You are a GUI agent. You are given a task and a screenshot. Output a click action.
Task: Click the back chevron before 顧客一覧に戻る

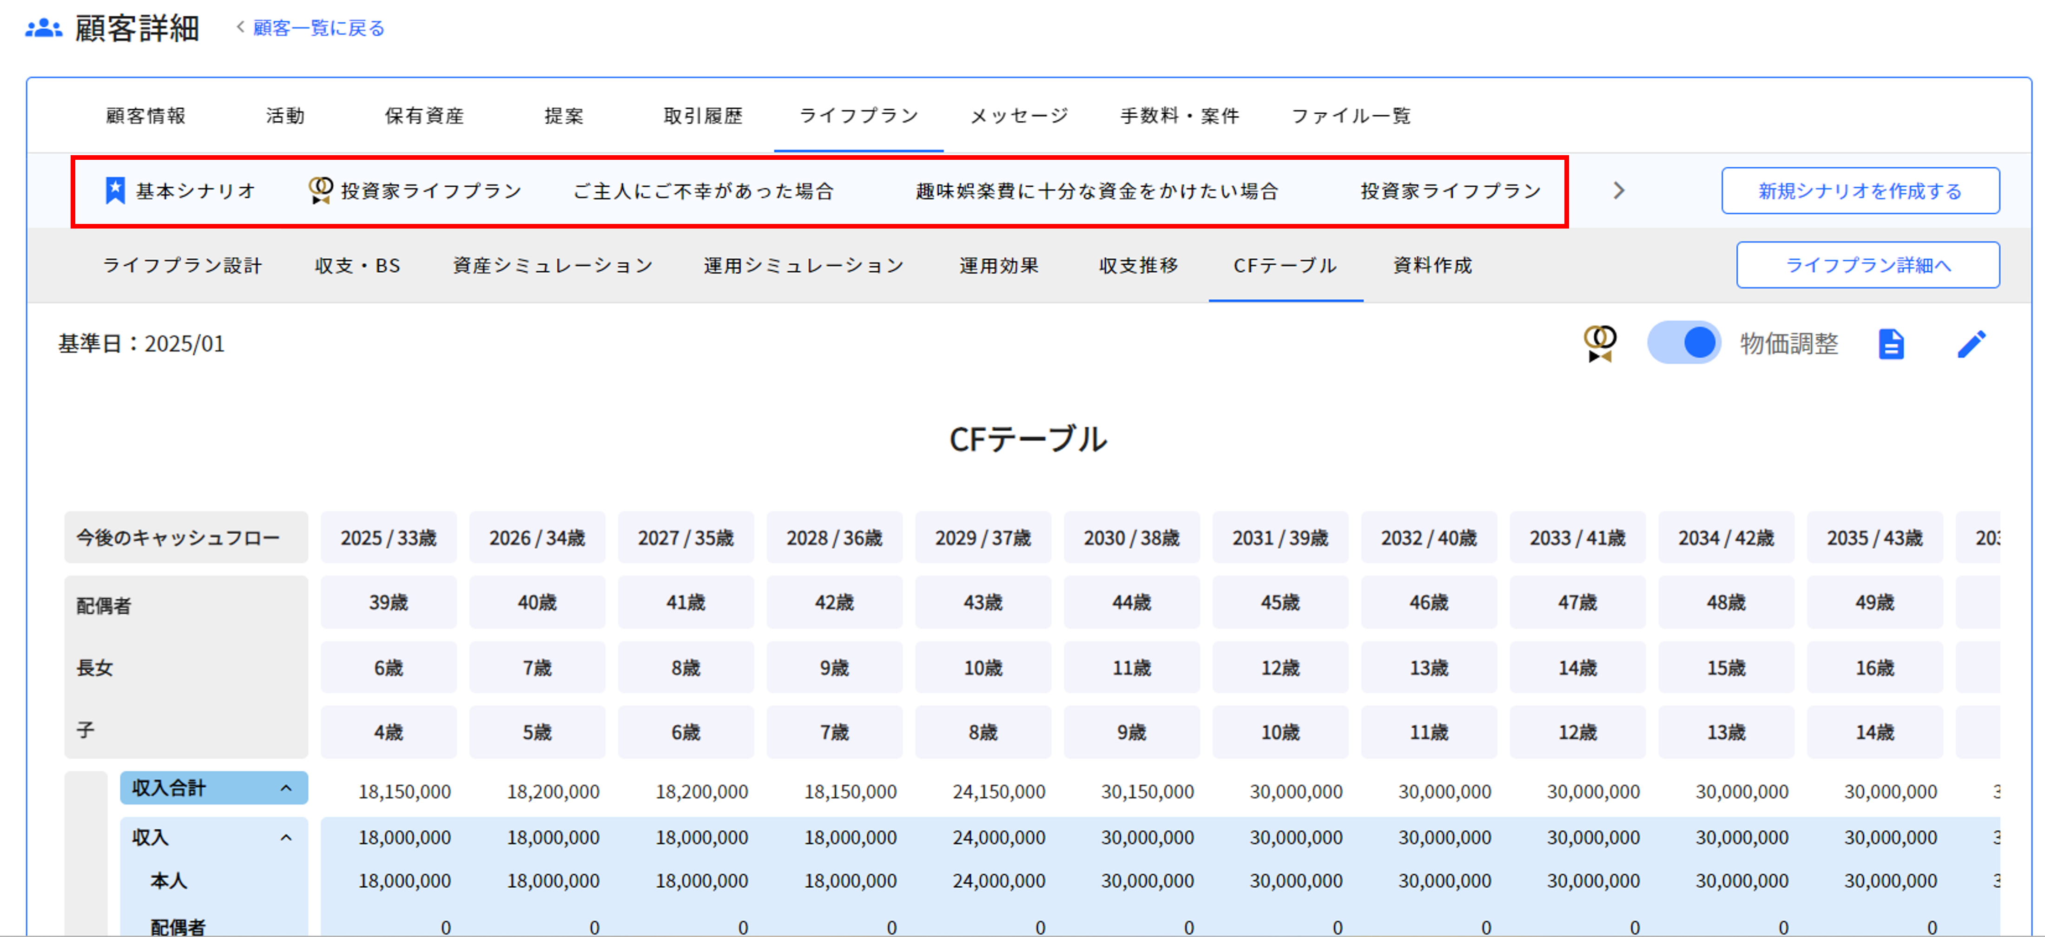coord(240,27)
